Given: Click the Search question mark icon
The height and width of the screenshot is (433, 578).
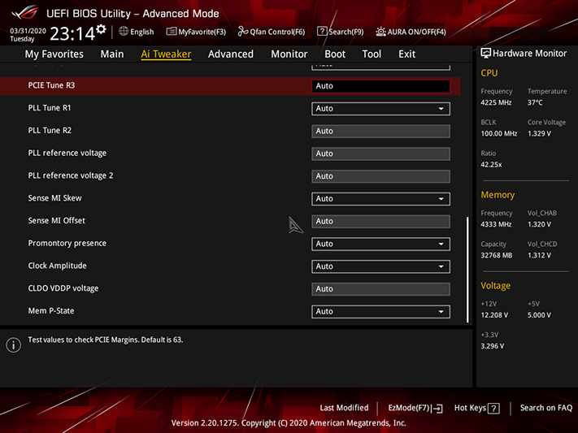Looking at the screenshot, I should point(322,32).
